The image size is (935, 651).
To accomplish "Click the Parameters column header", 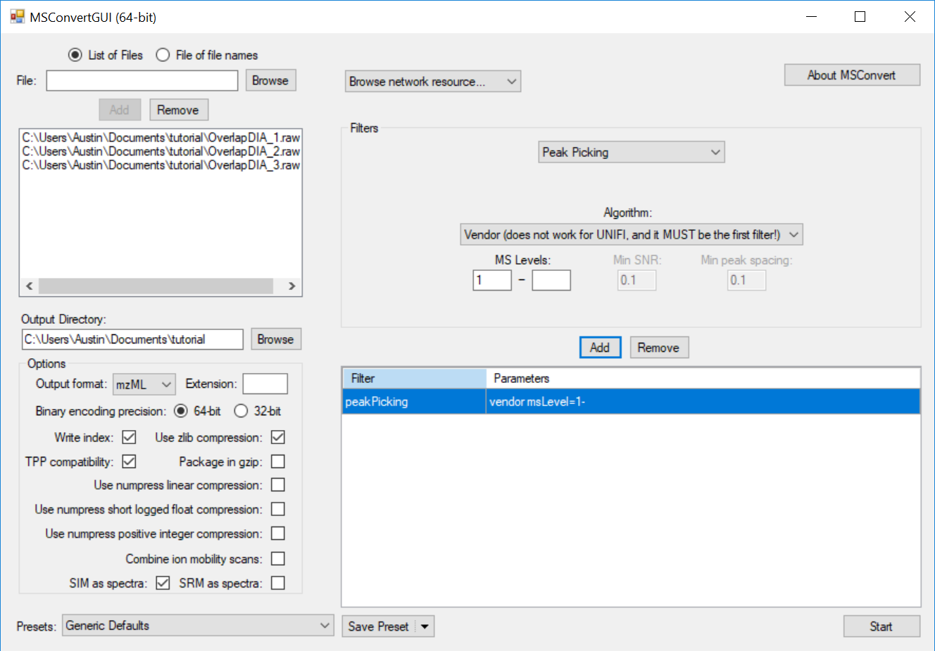I will click(x=521, y=379).
